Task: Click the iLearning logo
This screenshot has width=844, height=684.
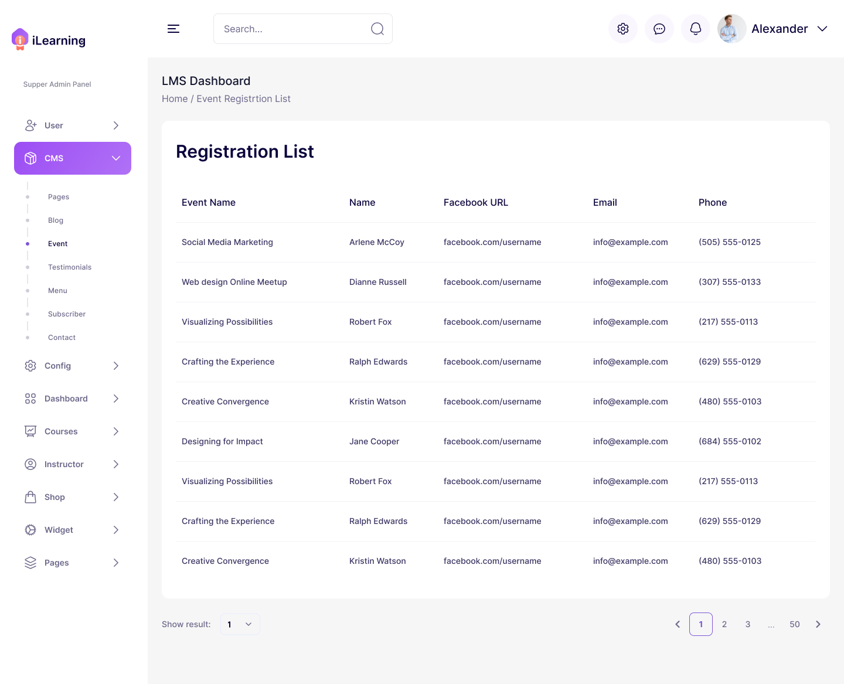Action: pos(48,39)
